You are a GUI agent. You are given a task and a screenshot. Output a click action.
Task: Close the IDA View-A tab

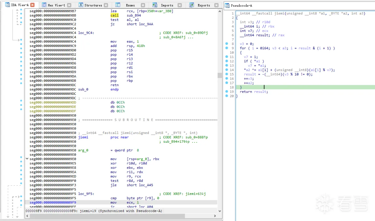pos(32,5)
